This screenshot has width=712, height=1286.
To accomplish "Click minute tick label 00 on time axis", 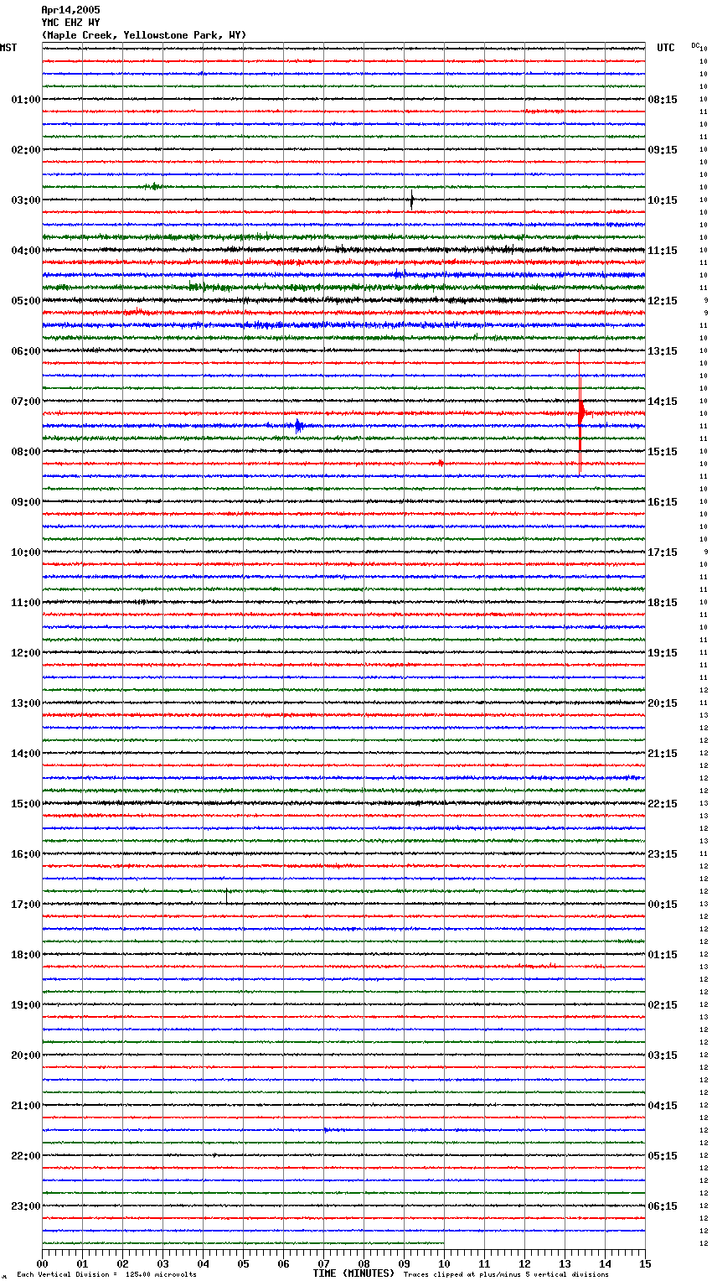I will 42,1263.
